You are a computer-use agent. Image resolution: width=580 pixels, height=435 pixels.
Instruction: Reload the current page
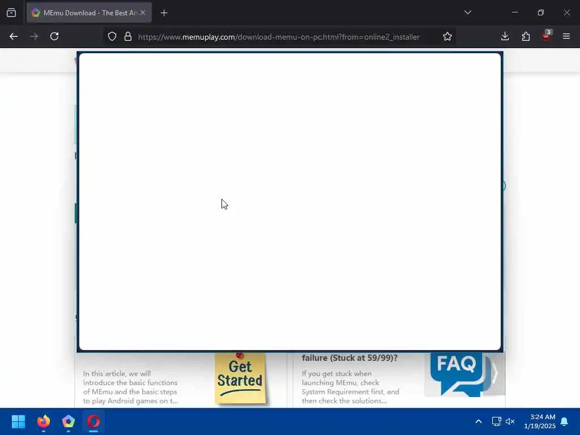(54, 36)
